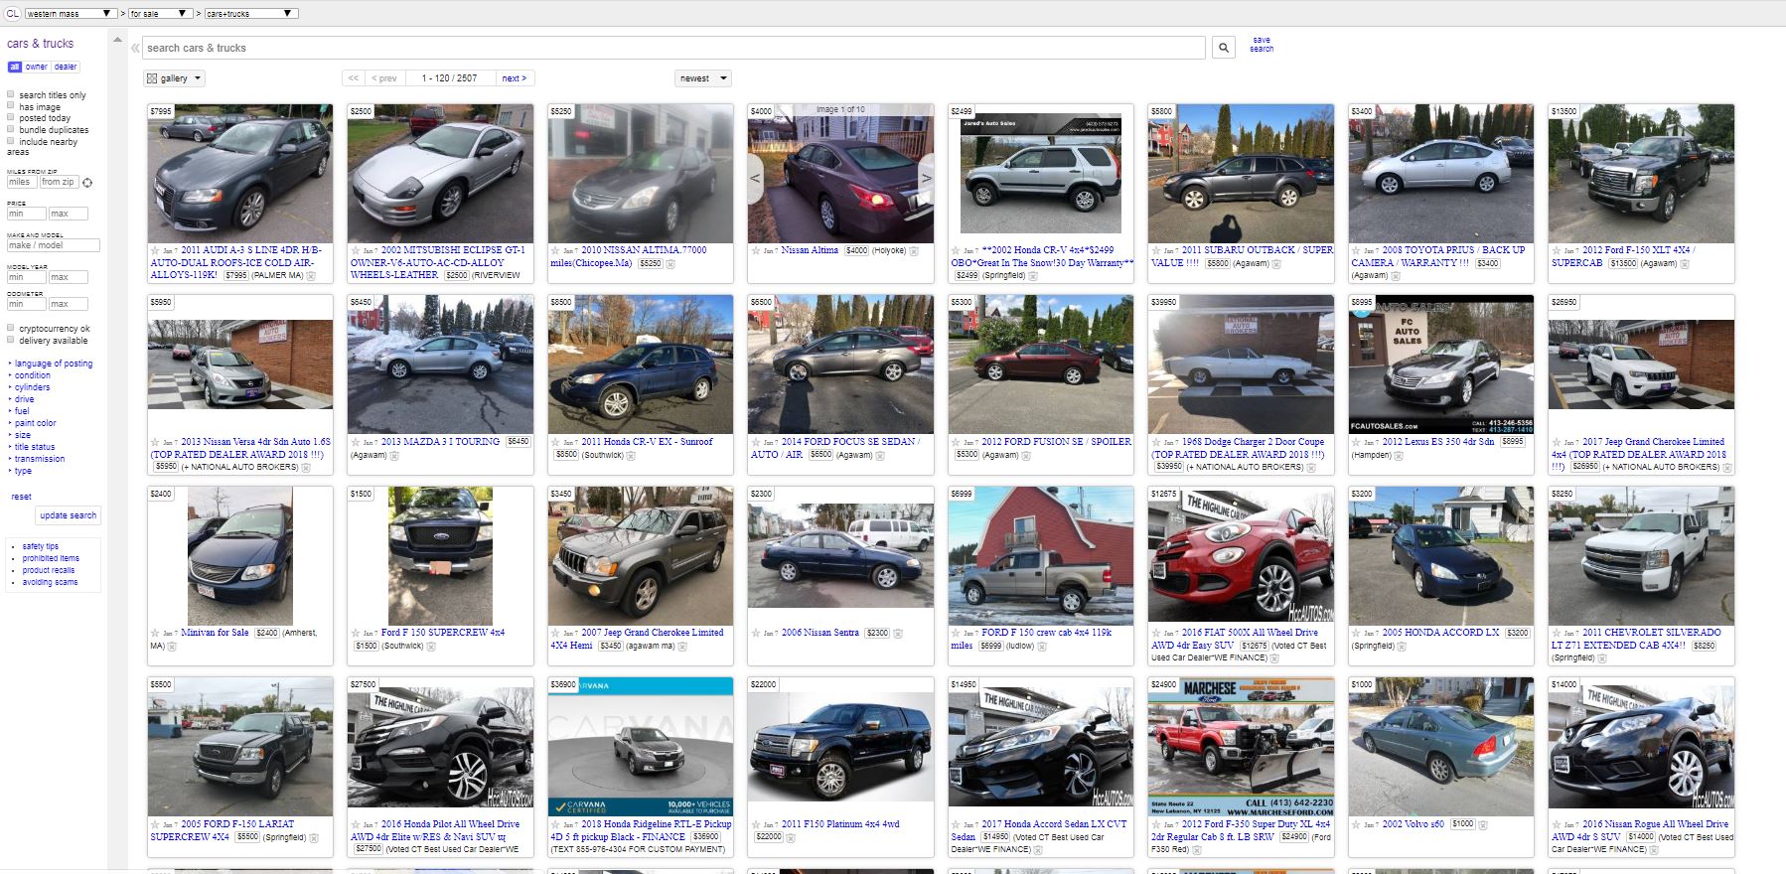1786x874 pixels.
Task: Star the 2013 Mazda 3 I Touring listing
Action: click(355, 442)
